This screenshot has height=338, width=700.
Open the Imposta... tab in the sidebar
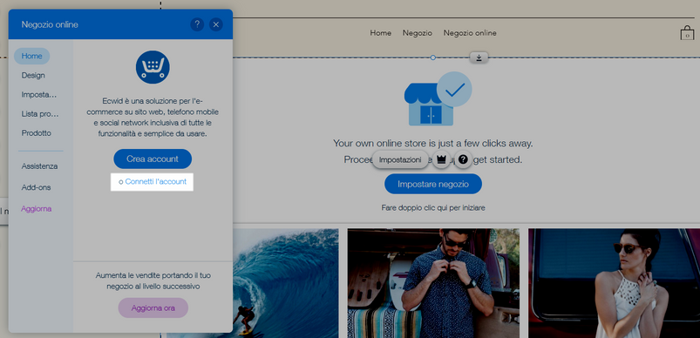[39, 95]
